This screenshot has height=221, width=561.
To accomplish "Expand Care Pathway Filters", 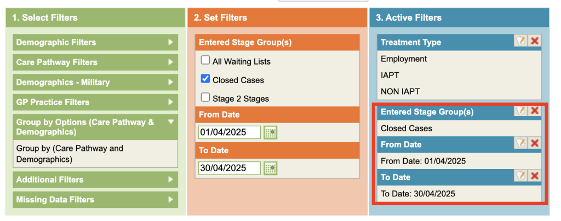I will coord(95,62).
